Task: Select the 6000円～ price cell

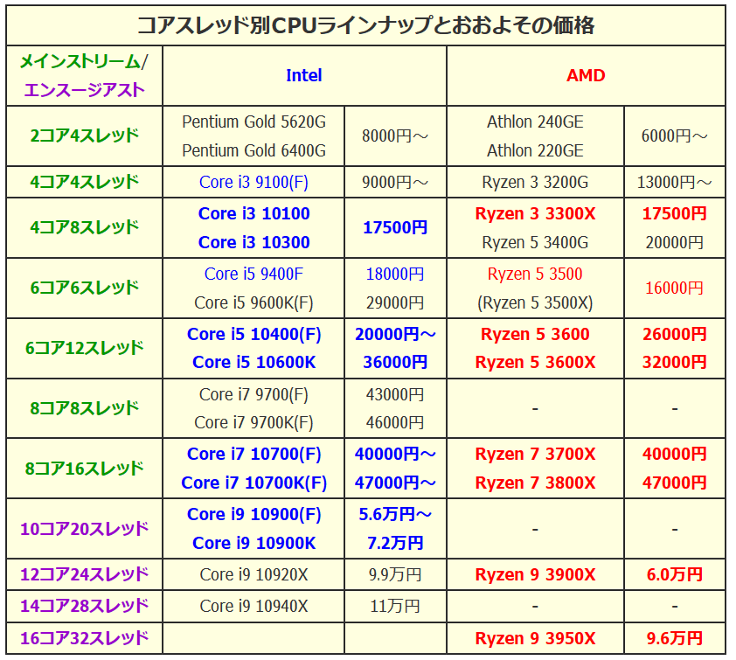Action: coord(675,136)
